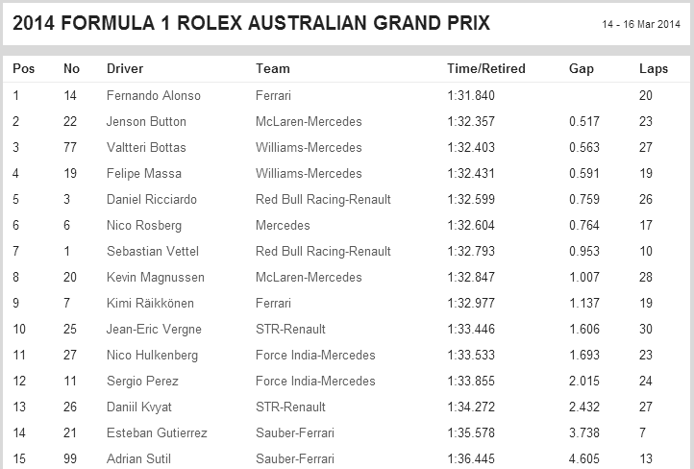Click the Pos column header
694x469 pixels.
point(23,68)
